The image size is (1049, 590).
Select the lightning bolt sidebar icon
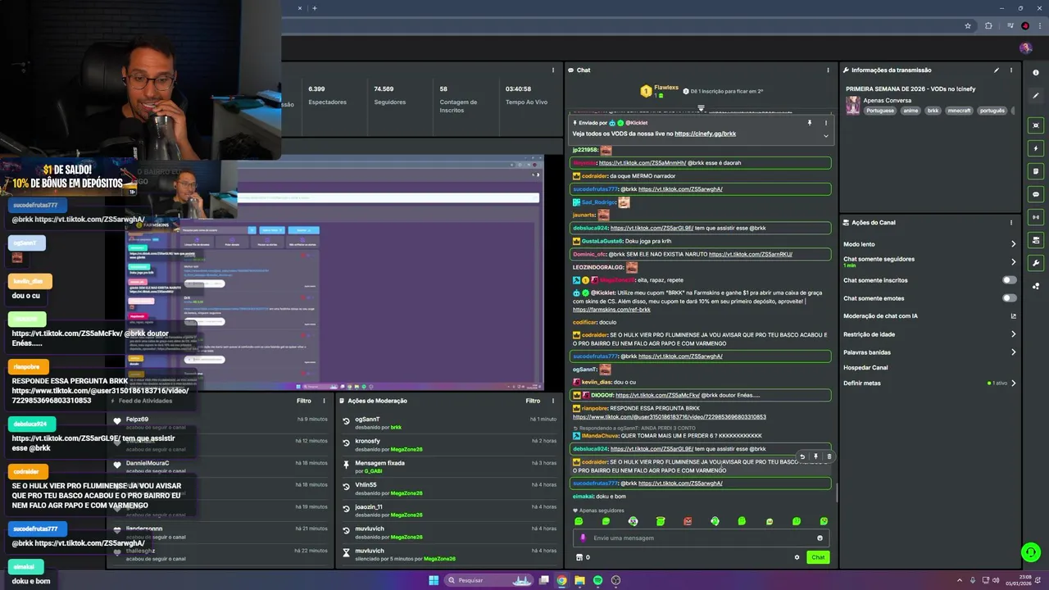tap(1036, 148)
